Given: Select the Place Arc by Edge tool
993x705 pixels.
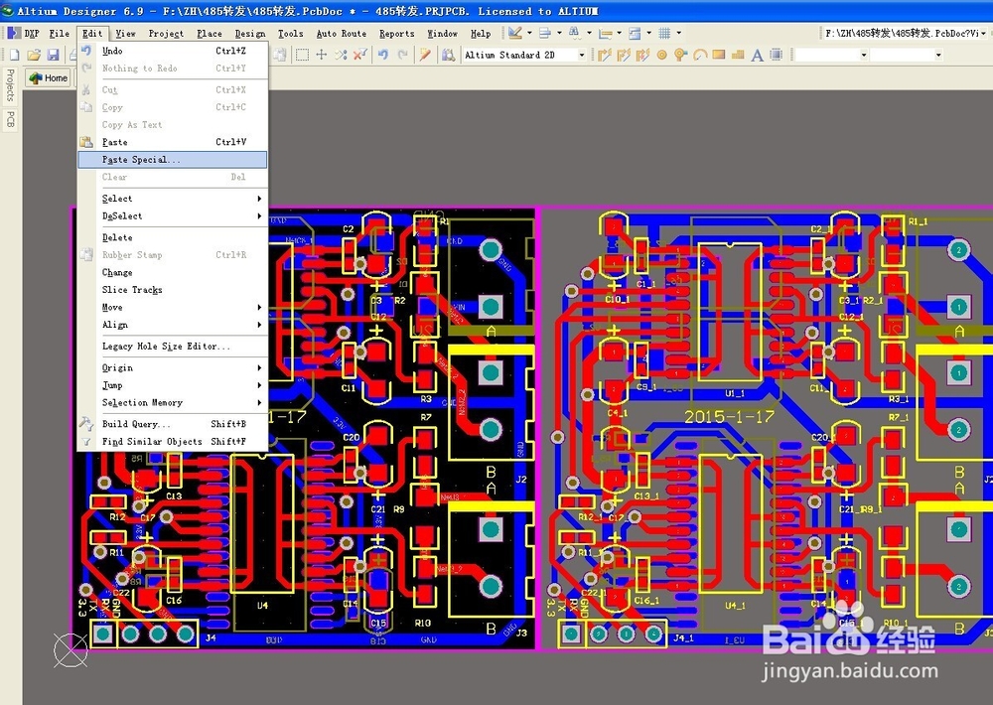Looking at the screenshot, I should pos(700,55).
